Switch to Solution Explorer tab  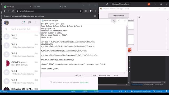tap(137, 84)
